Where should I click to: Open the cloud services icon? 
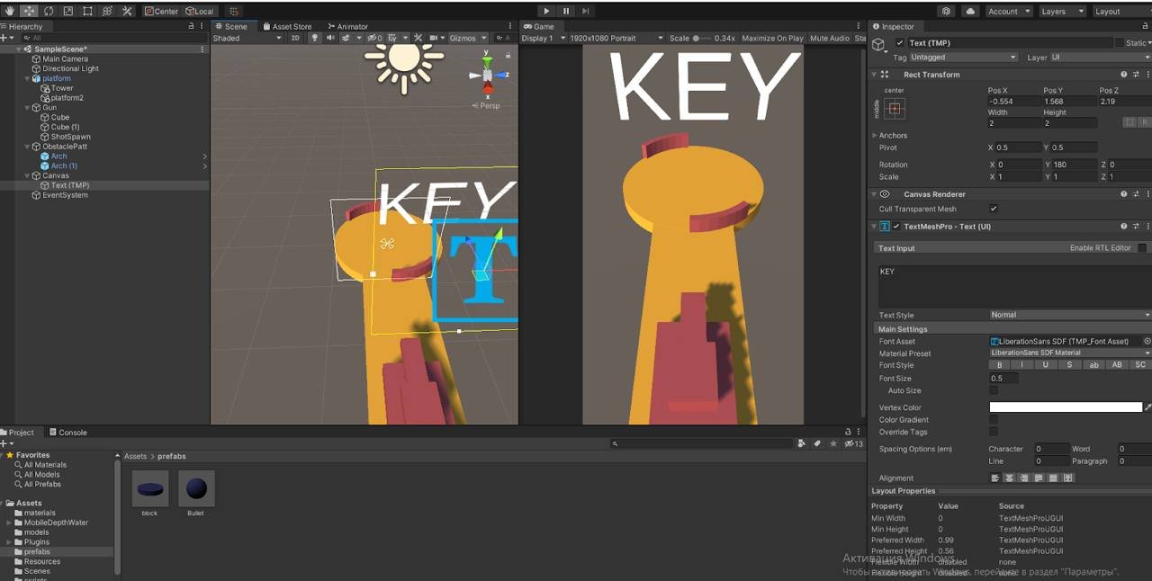(x=970, y=11)
